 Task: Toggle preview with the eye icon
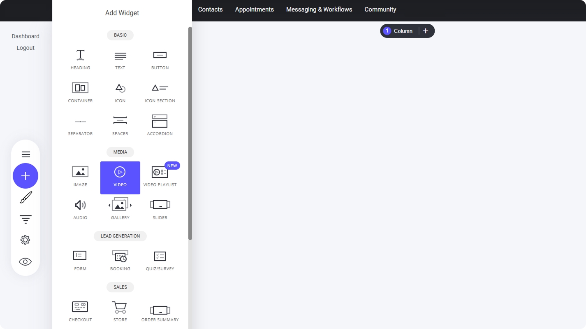click(x=25, y=261)
